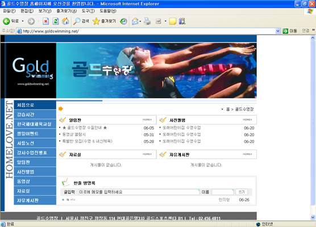
Task: Click the yellow note Discuss icon
Action: pos(173,21)
